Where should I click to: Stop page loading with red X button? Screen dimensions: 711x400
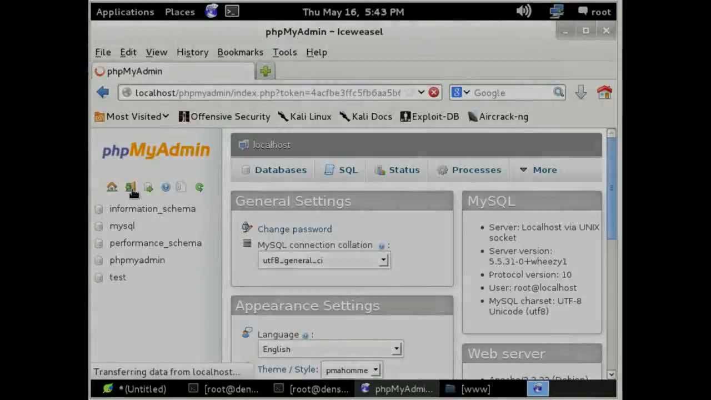(x=434, y=93)
